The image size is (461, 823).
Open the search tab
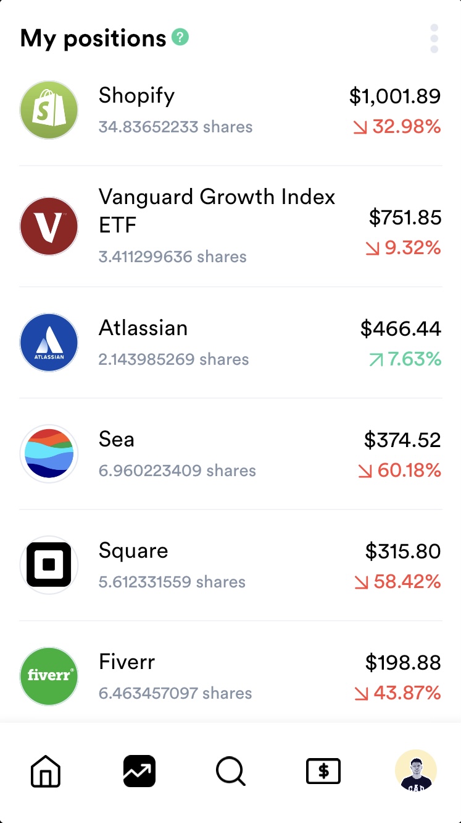point(231,772)
